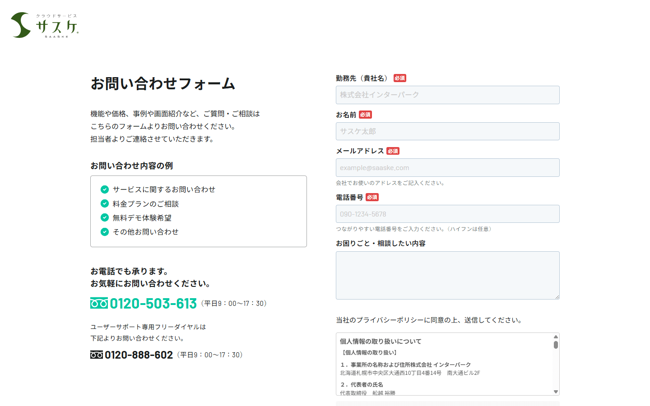Click the up arrow on the privacy policy scrollbar
Viewport: 650px width, 406px height.
point(555,337)
